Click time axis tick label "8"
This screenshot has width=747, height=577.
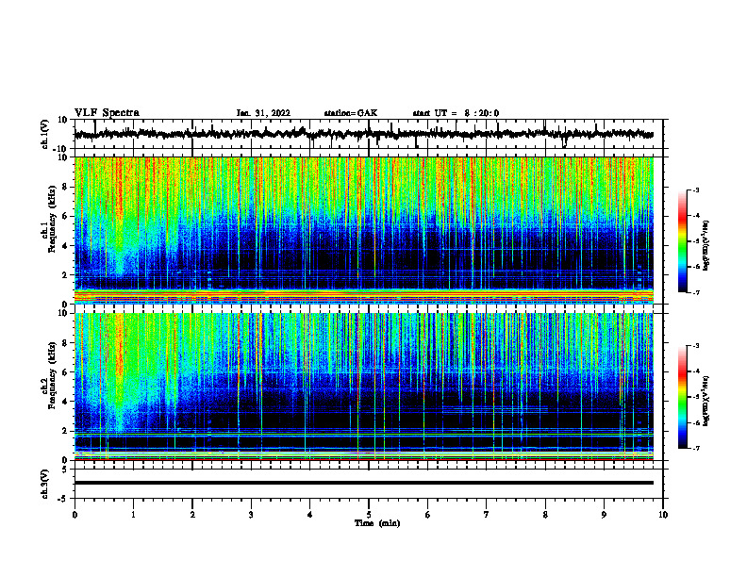click(x=545, y=515)
